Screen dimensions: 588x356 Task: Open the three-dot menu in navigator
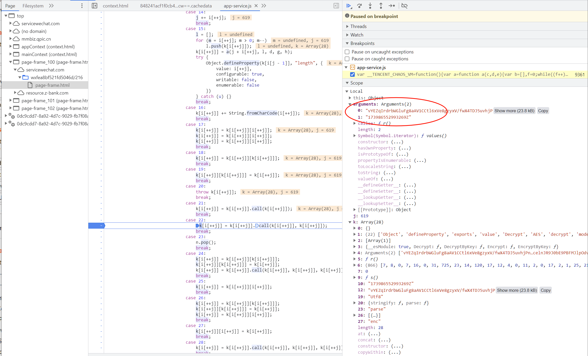(82, 6)
